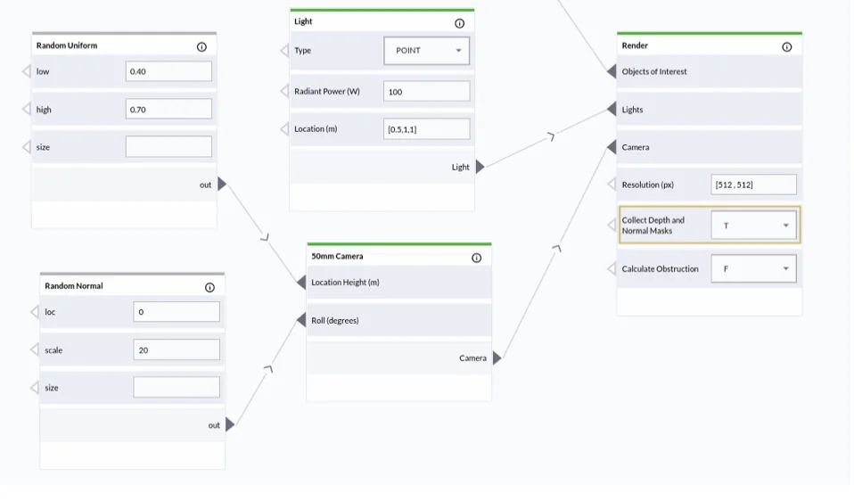Open info icon on Random Uniform node
Viewport: 854px width, 501px height.
click(x=201, y=47)
